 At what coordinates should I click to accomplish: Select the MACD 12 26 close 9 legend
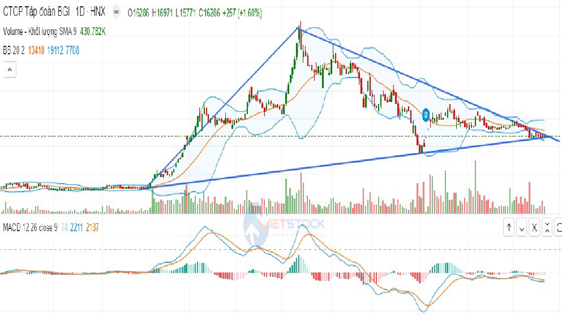tap(30, 228)
